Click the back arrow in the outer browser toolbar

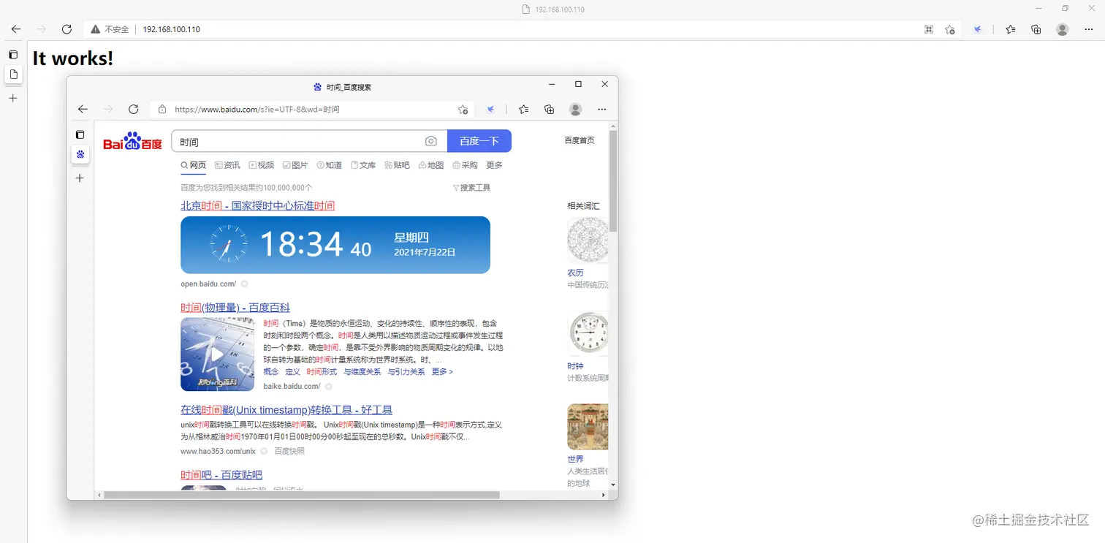[x=16, y=29]
